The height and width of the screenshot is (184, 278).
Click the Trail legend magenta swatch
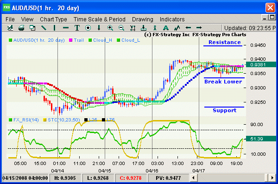tap(71, 40)
